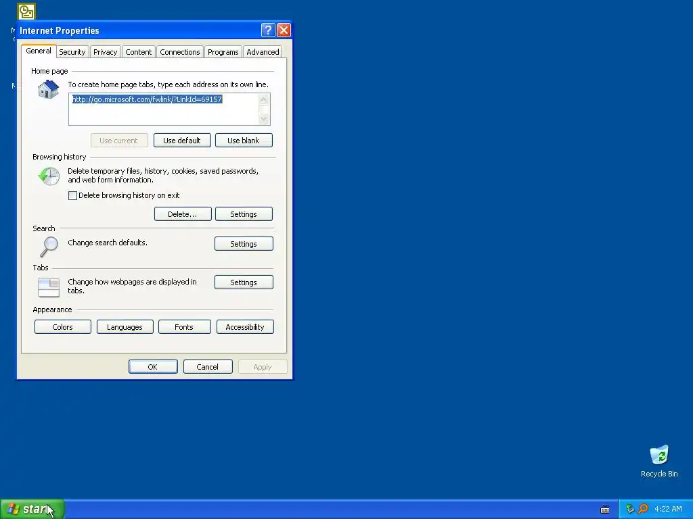
Task: Click the Search magnifying glass icon
Action: coord(49,247)
